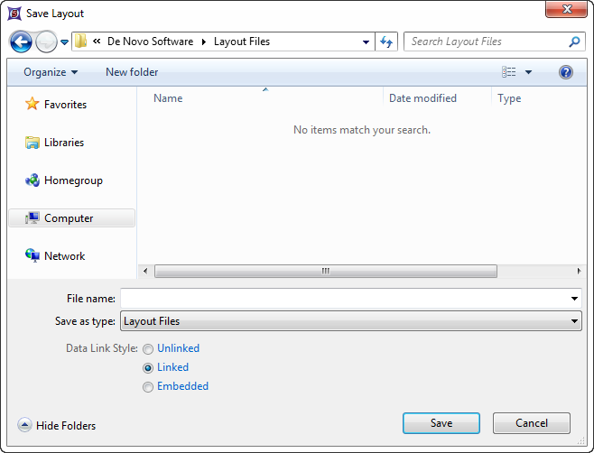Expand the Save as type dropdown

click(575, 321)
